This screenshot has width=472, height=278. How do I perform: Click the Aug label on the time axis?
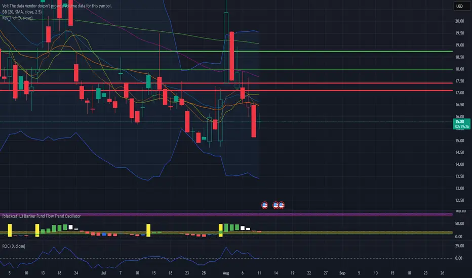click(x=226, y=273)
